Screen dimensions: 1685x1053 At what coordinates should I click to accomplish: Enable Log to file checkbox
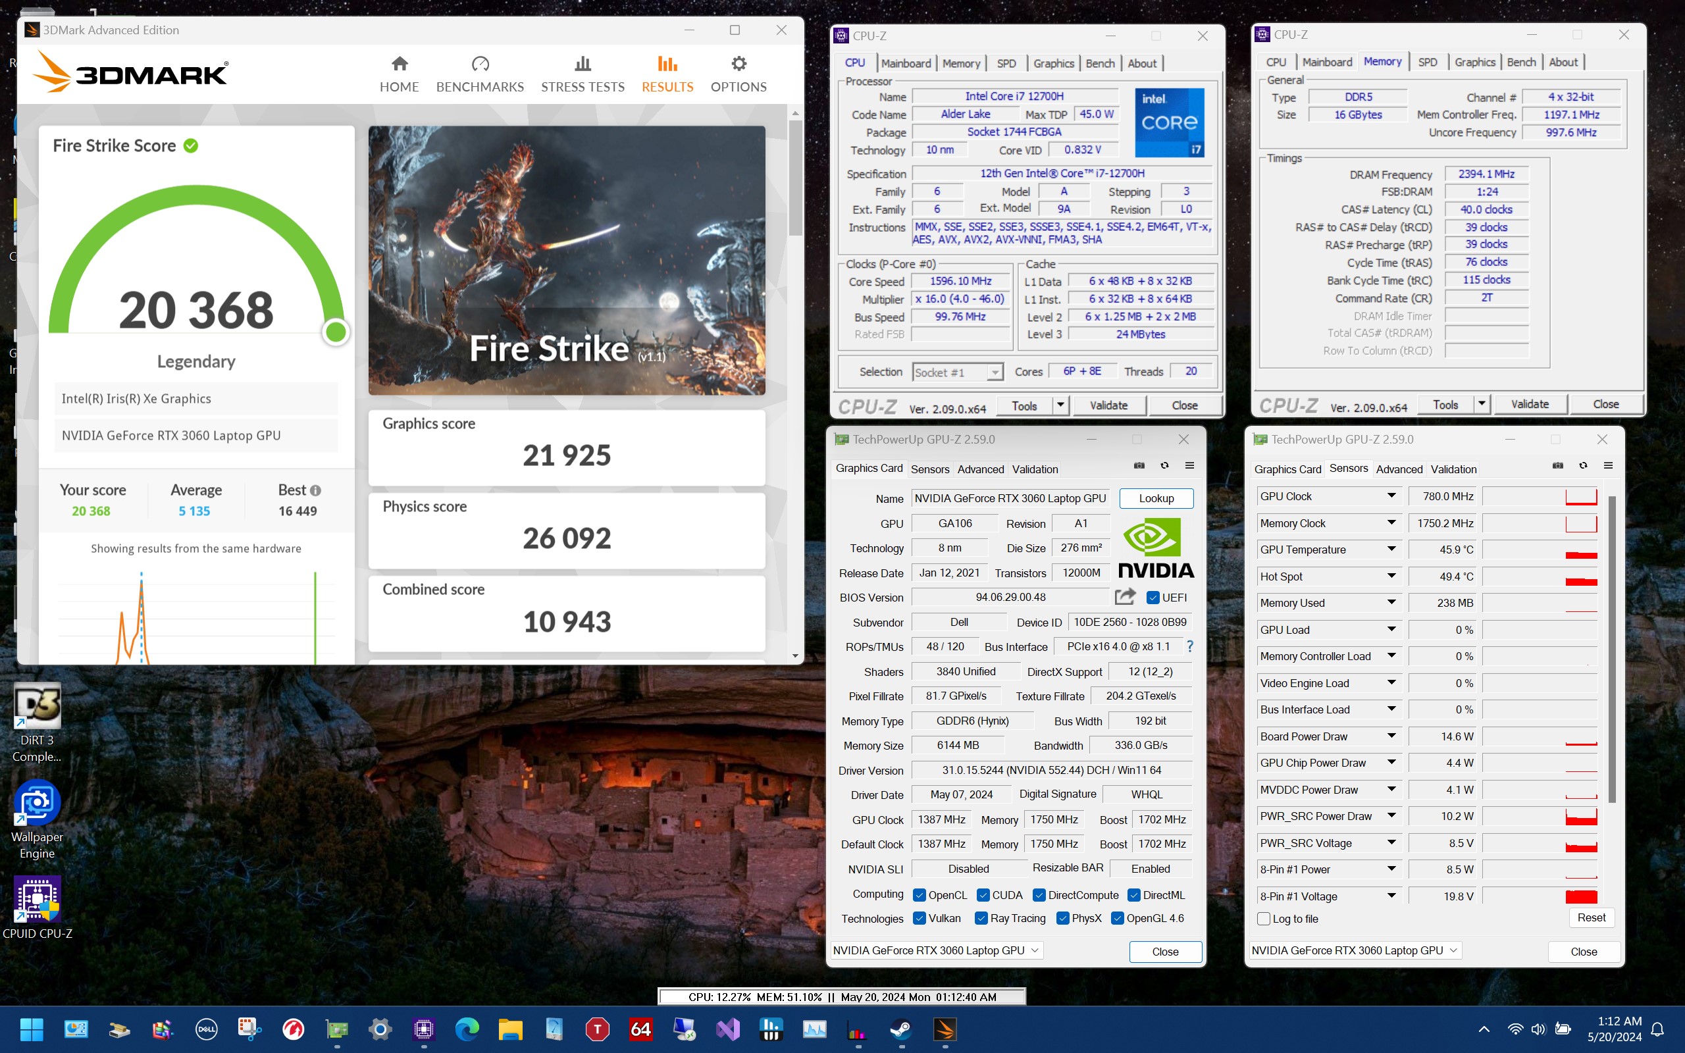click(x=1264, y=919)
